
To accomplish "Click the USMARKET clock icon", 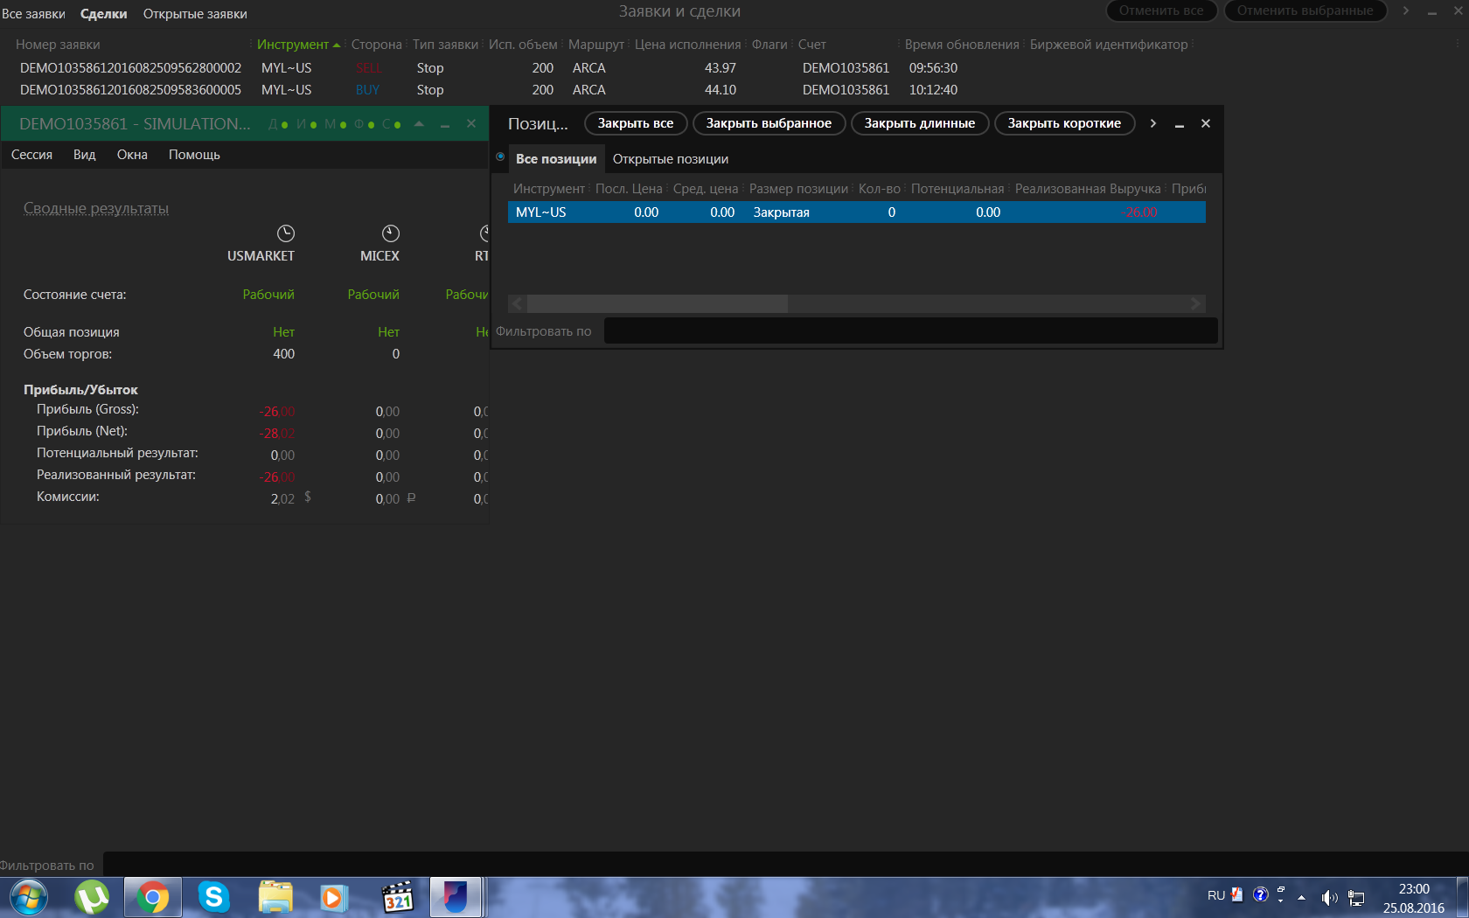I will [286, 233].
